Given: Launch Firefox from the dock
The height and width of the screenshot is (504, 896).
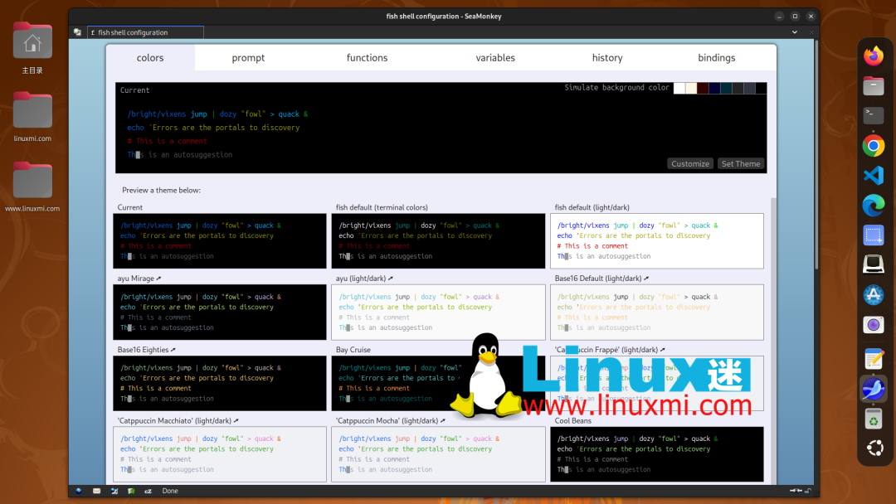Looking at the screenshot, I should [874, 56].
